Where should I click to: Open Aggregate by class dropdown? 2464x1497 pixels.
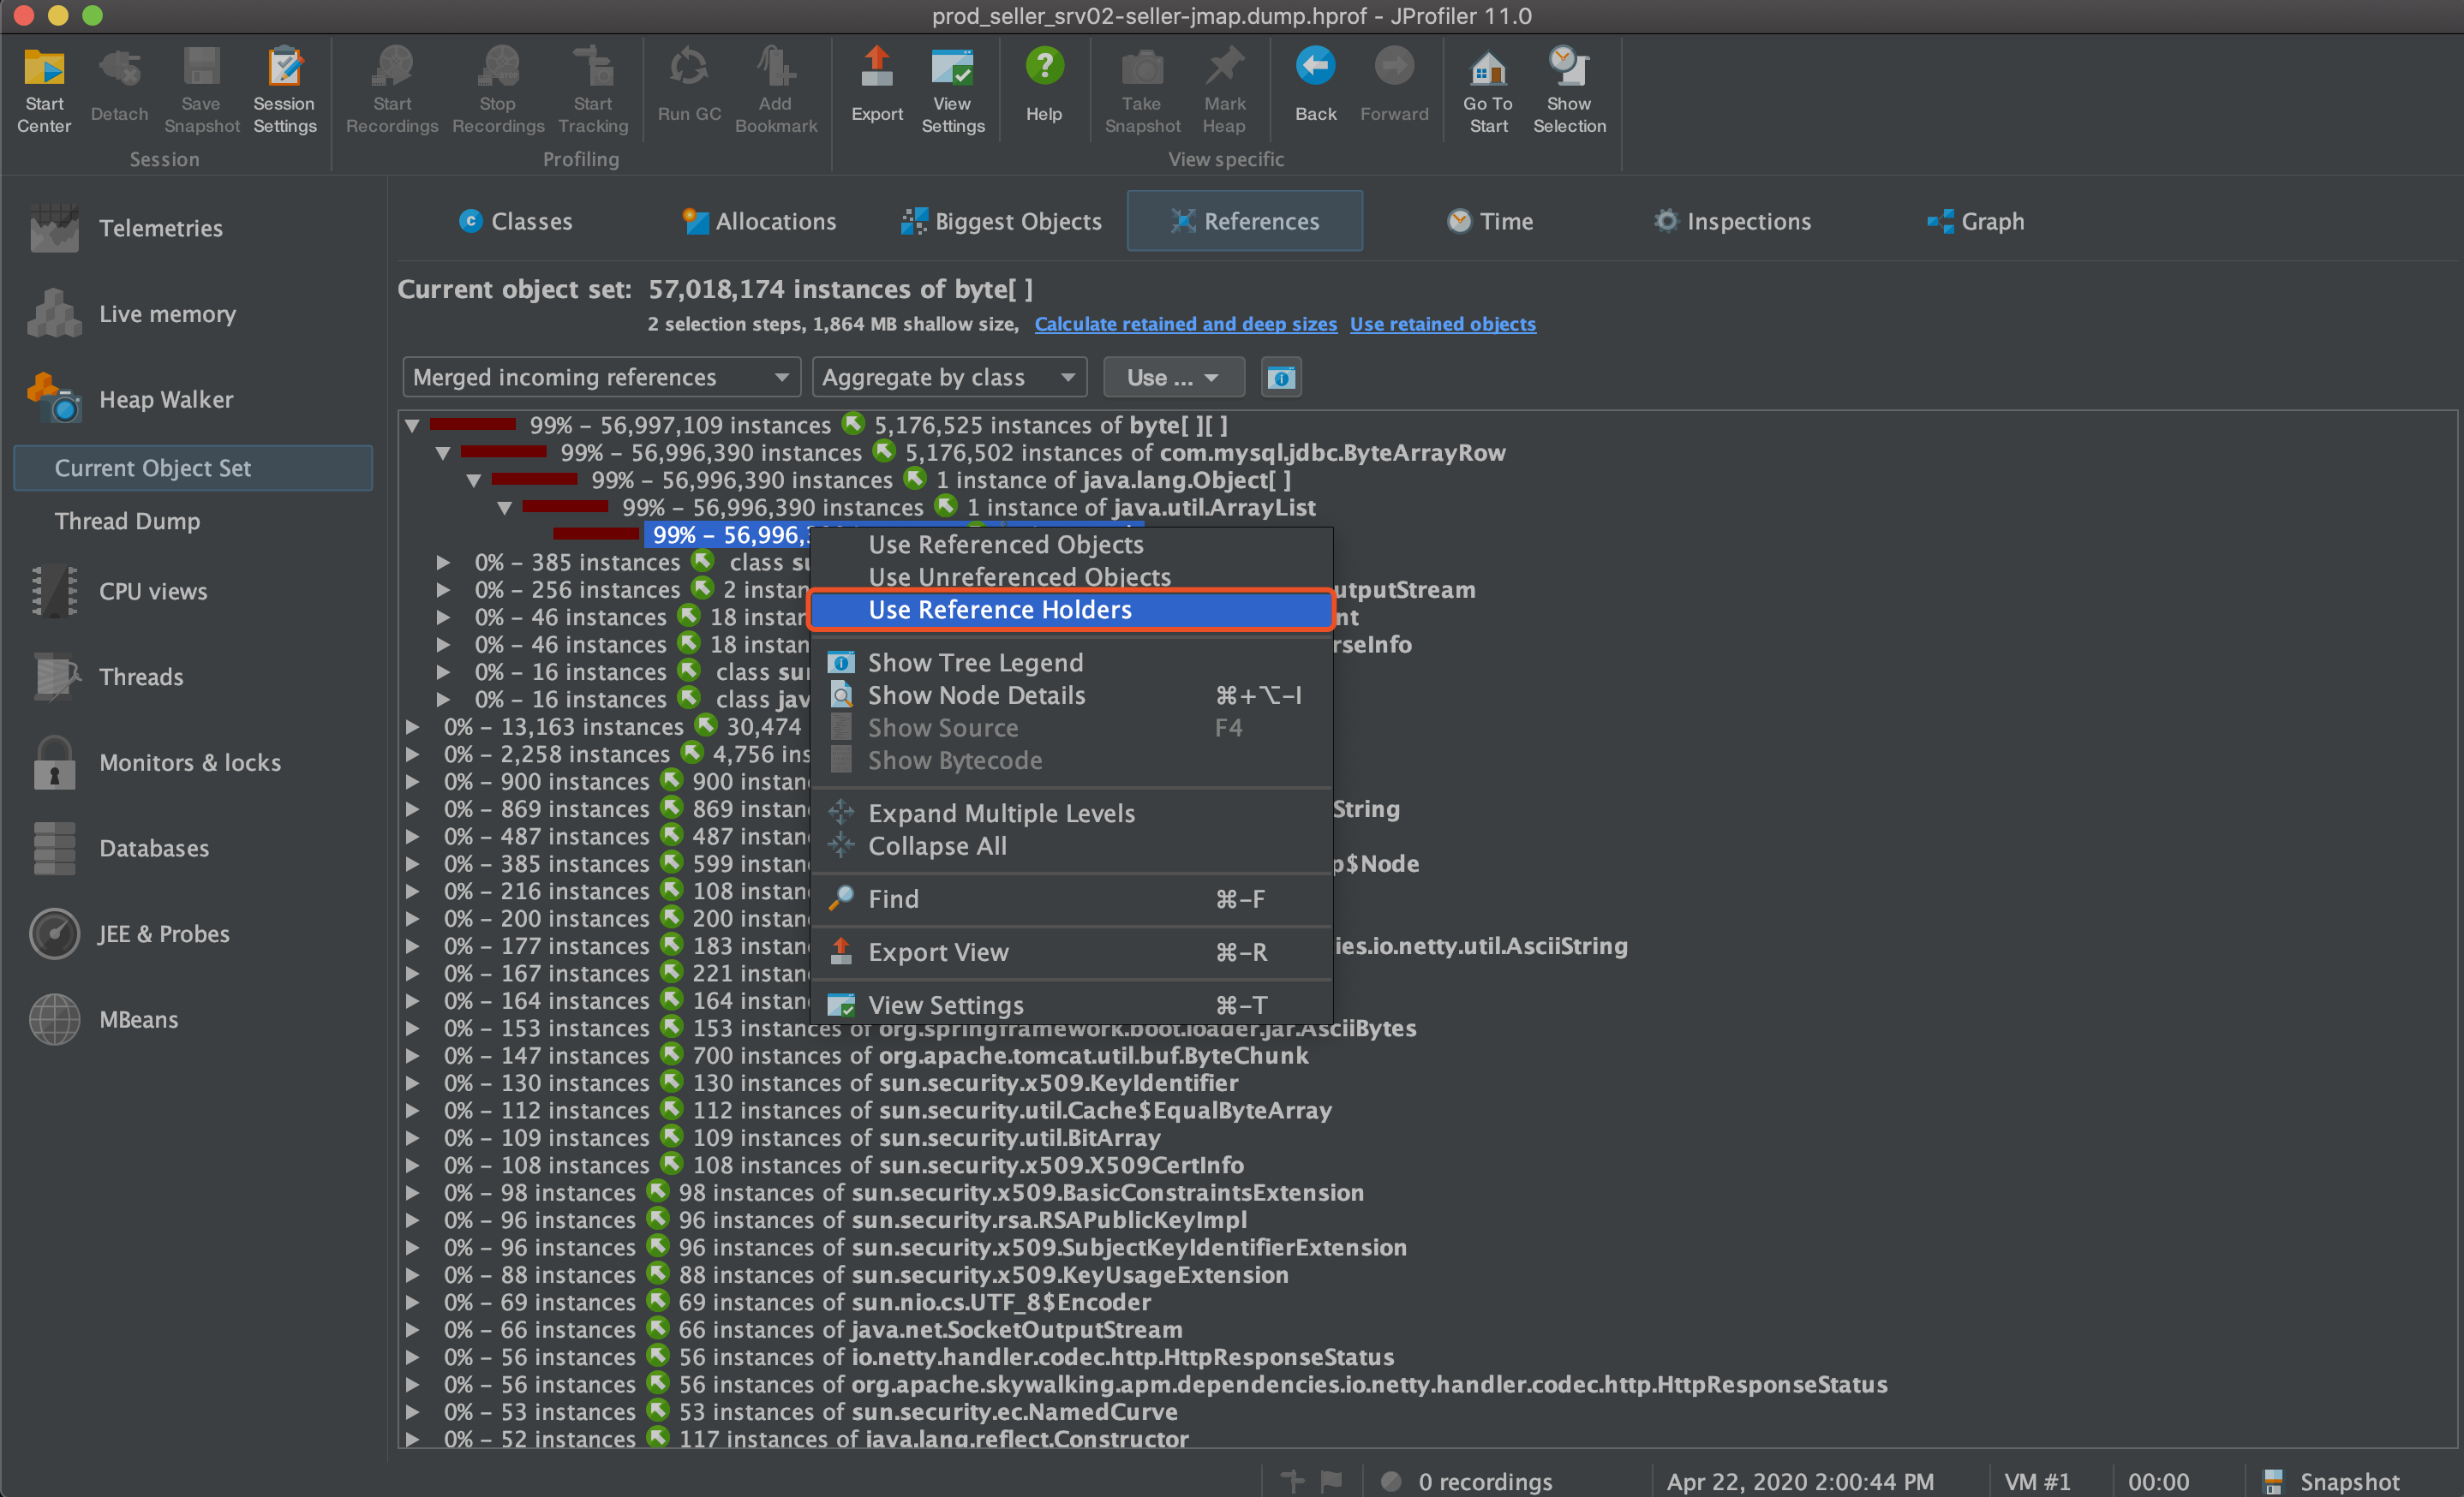tap(948, 378)
